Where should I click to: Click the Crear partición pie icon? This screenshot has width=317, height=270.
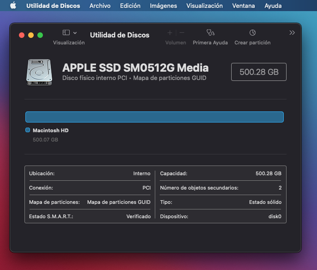[252, 33]
